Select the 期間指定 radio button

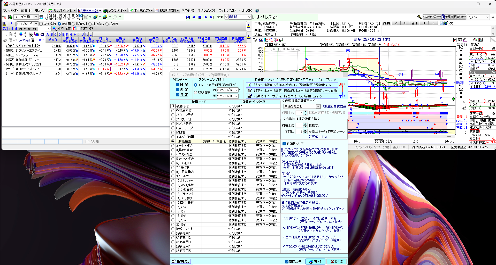[195, 93]
